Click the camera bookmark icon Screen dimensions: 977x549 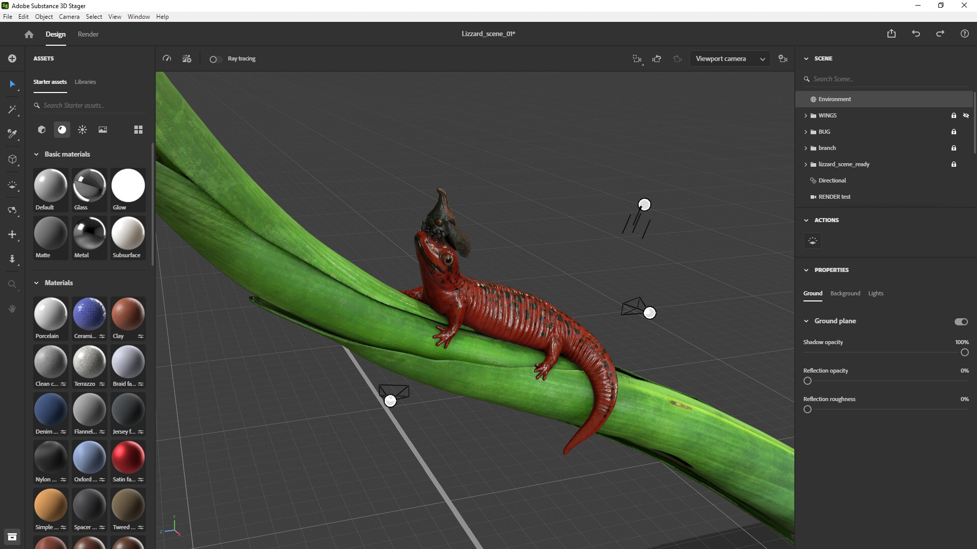pyautogui.click(x=657, y=59)
